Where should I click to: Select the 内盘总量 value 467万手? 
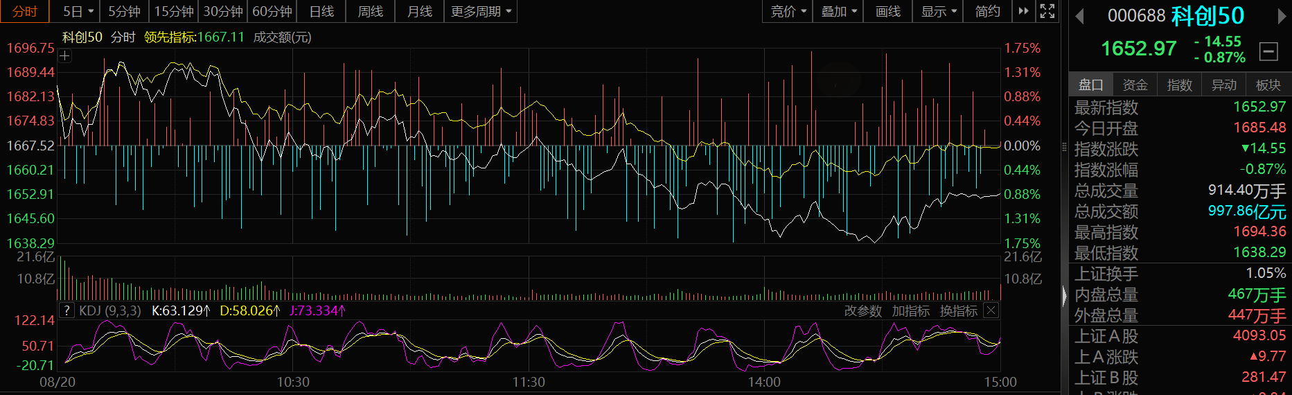[x=1257, y=295]
